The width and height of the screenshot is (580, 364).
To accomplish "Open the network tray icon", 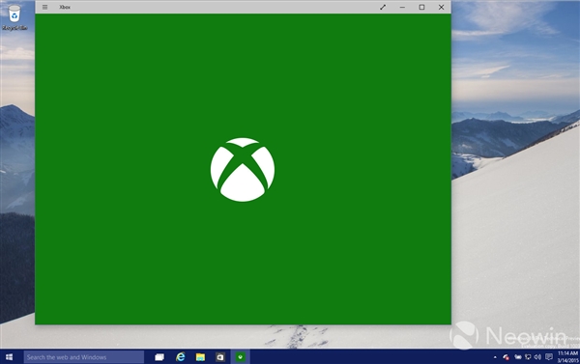I will click(x=528, y=357).
